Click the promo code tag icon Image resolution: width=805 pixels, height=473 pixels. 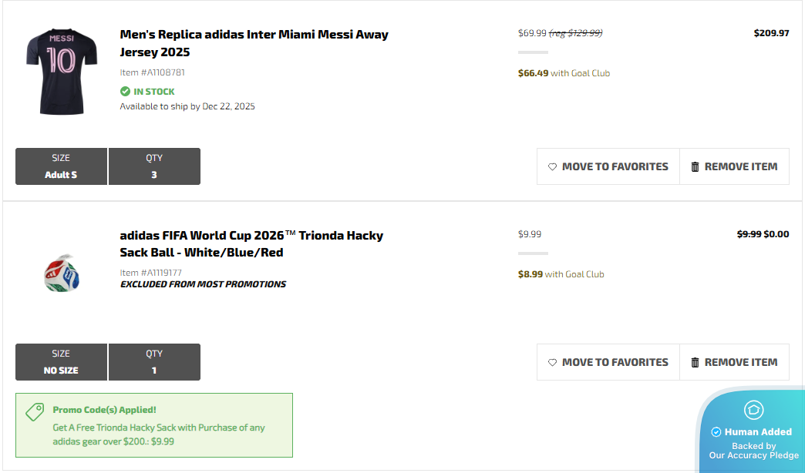click(35, 412)
